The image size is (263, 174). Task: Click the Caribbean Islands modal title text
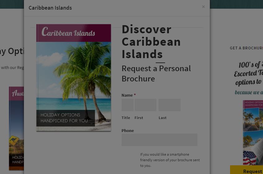click(x=50, y=8)
